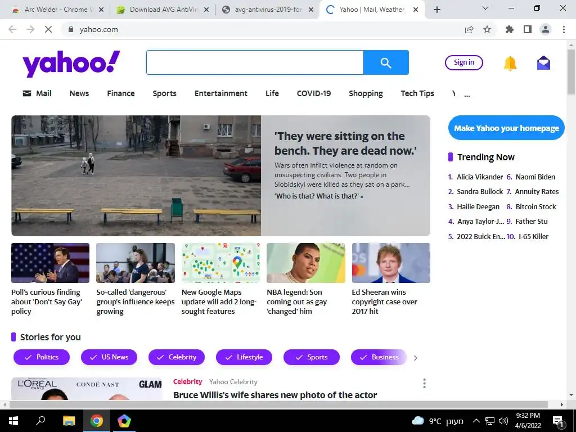Open 'Who is that? What is that?' link
This screenshot has width=576, height=432.
(318, 196)
